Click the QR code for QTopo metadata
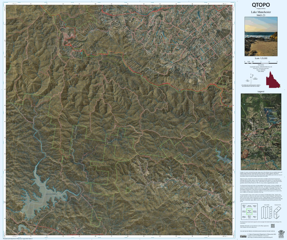 273,226
